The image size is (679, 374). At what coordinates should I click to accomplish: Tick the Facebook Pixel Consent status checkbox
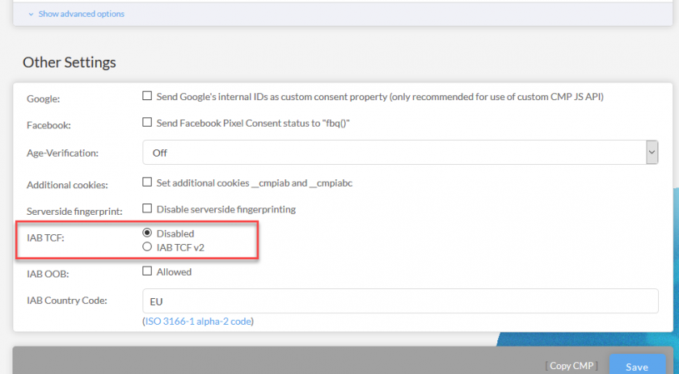147,122
